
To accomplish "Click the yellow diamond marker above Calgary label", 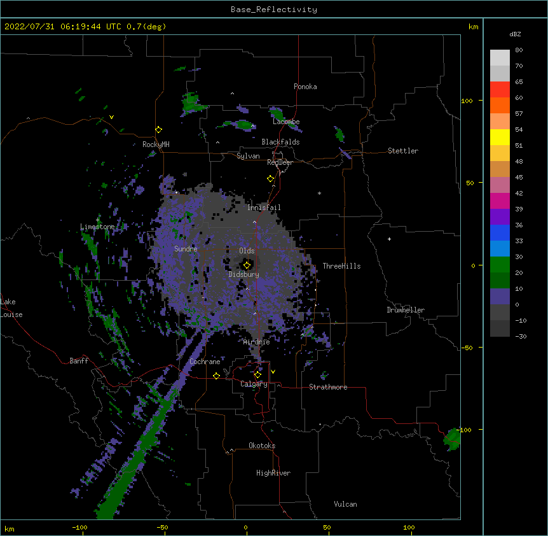I will point(257,375).
